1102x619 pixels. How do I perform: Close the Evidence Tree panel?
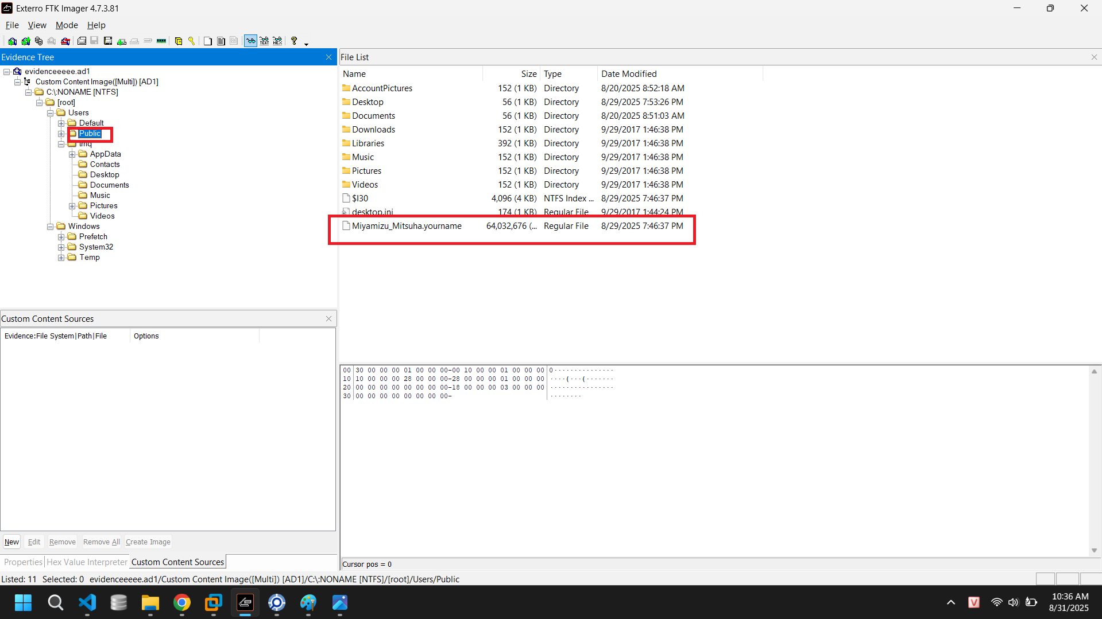pos(328,57)
